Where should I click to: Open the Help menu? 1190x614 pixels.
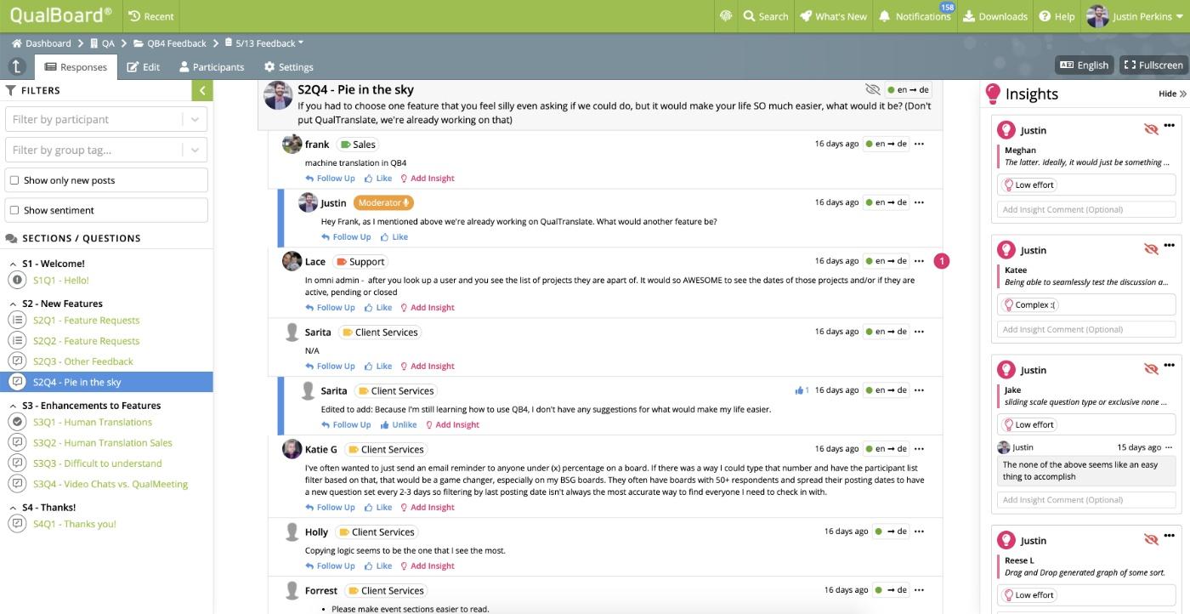point(1056,15)
